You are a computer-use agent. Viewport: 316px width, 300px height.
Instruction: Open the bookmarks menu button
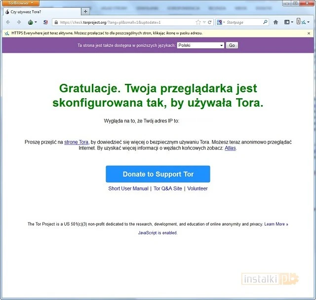point(288,22)
